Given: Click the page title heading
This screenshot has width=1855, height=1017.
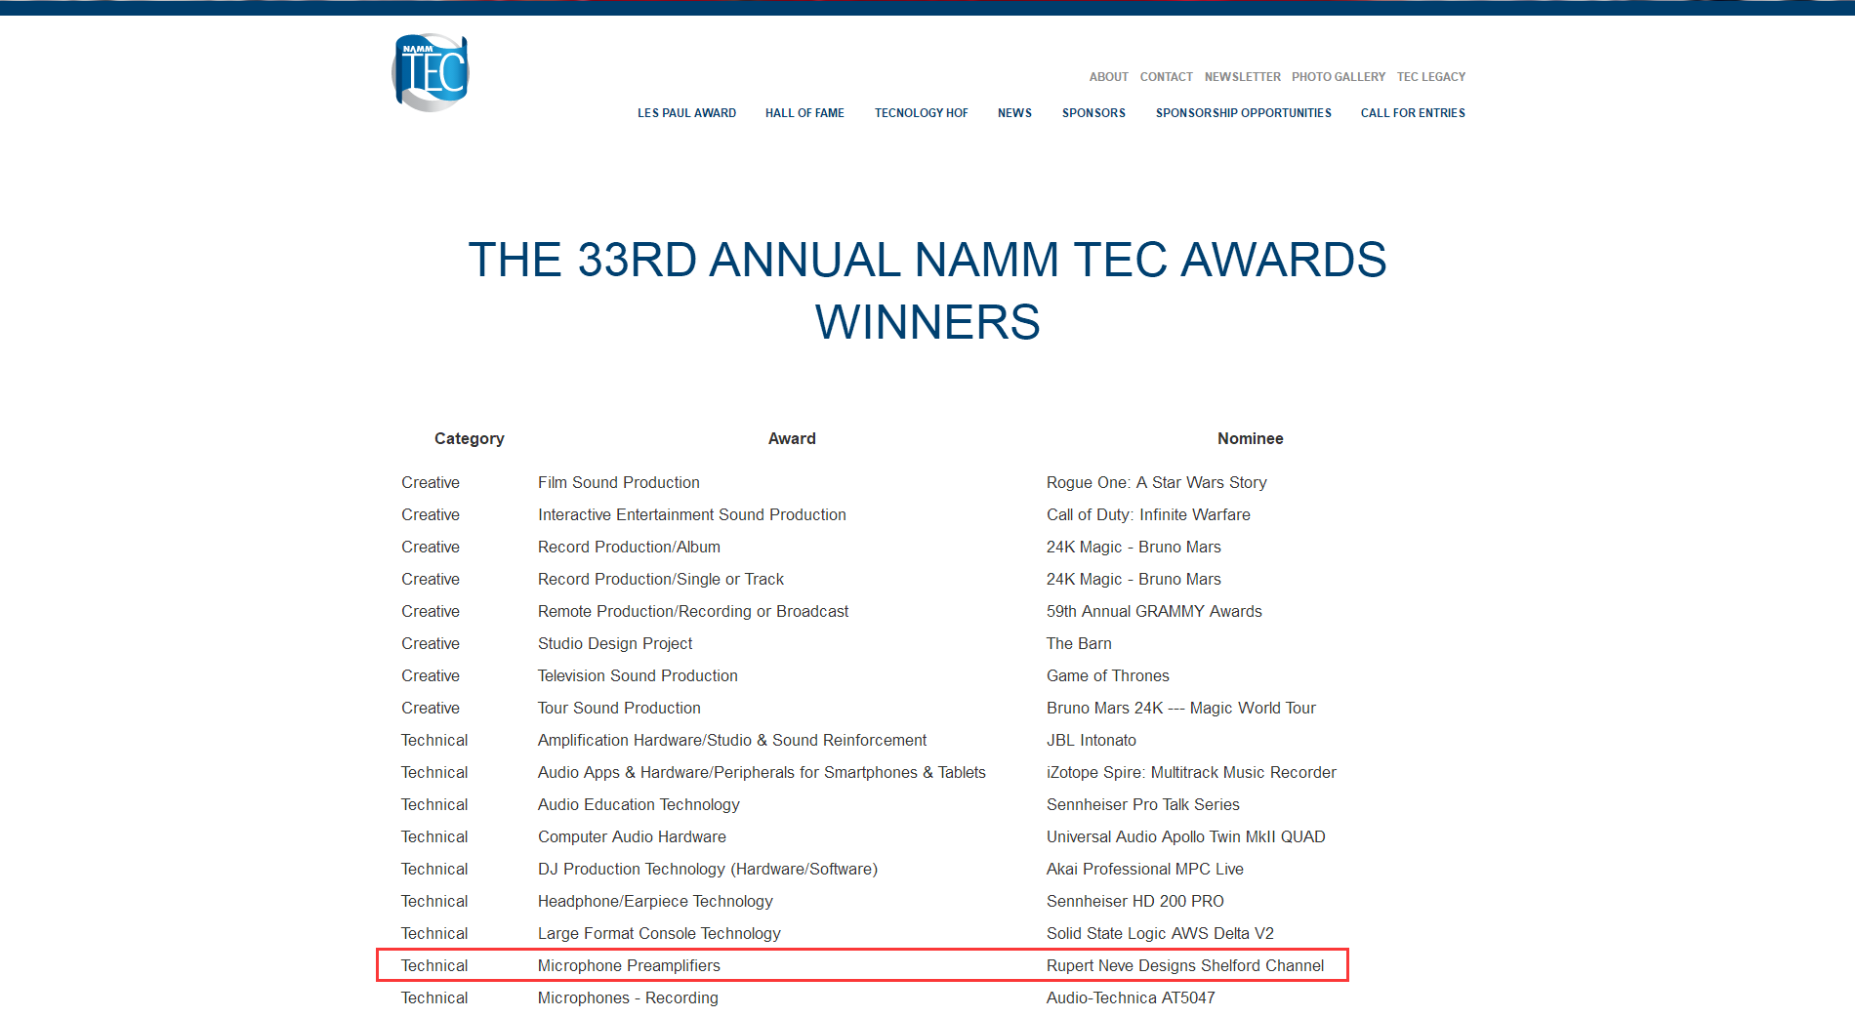Looking at the screenshot, I should pos(927,291).
